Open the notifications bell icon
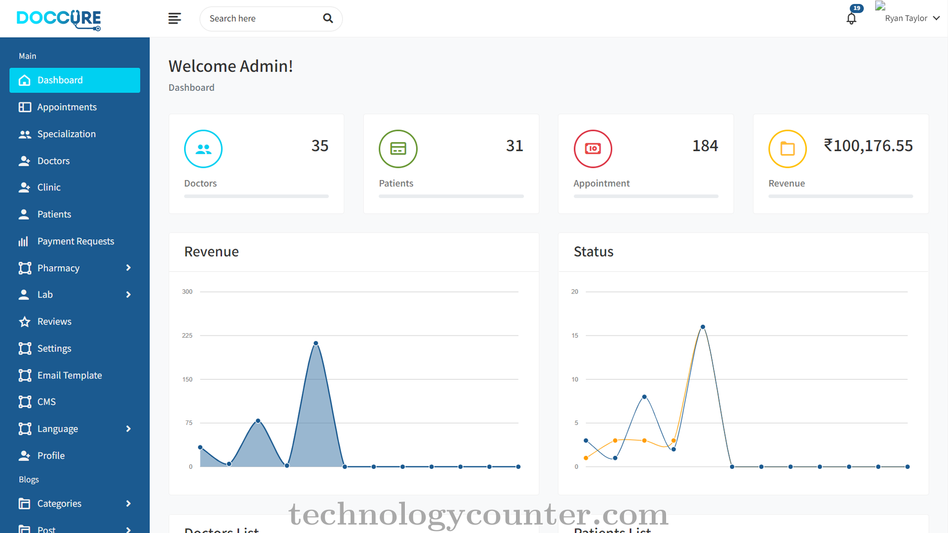 point(851,19)
